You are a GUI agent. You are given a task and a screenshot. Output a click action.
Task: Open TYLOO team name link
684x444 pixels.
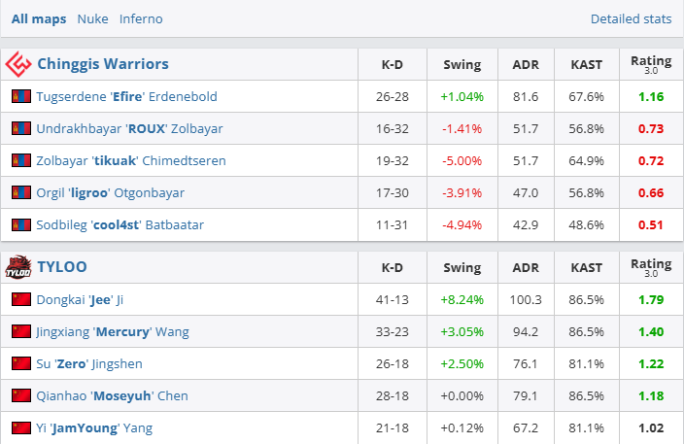tap(62, 266)
